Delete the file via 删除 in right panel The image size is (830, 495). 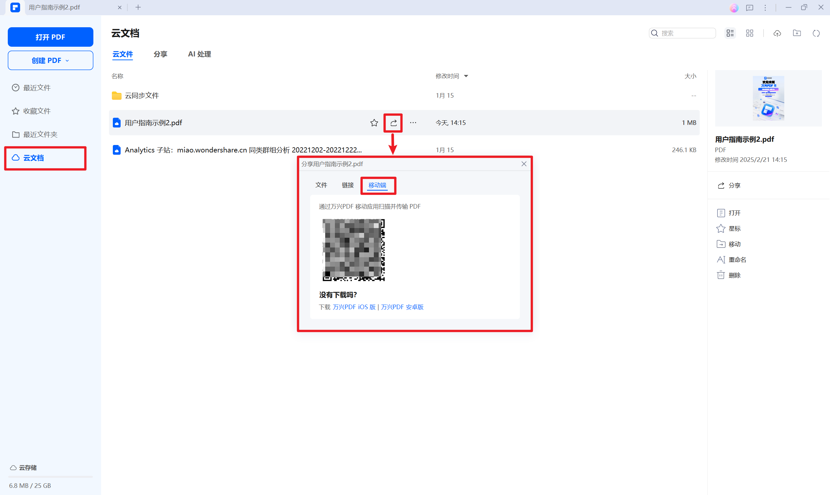pos(735,275)
